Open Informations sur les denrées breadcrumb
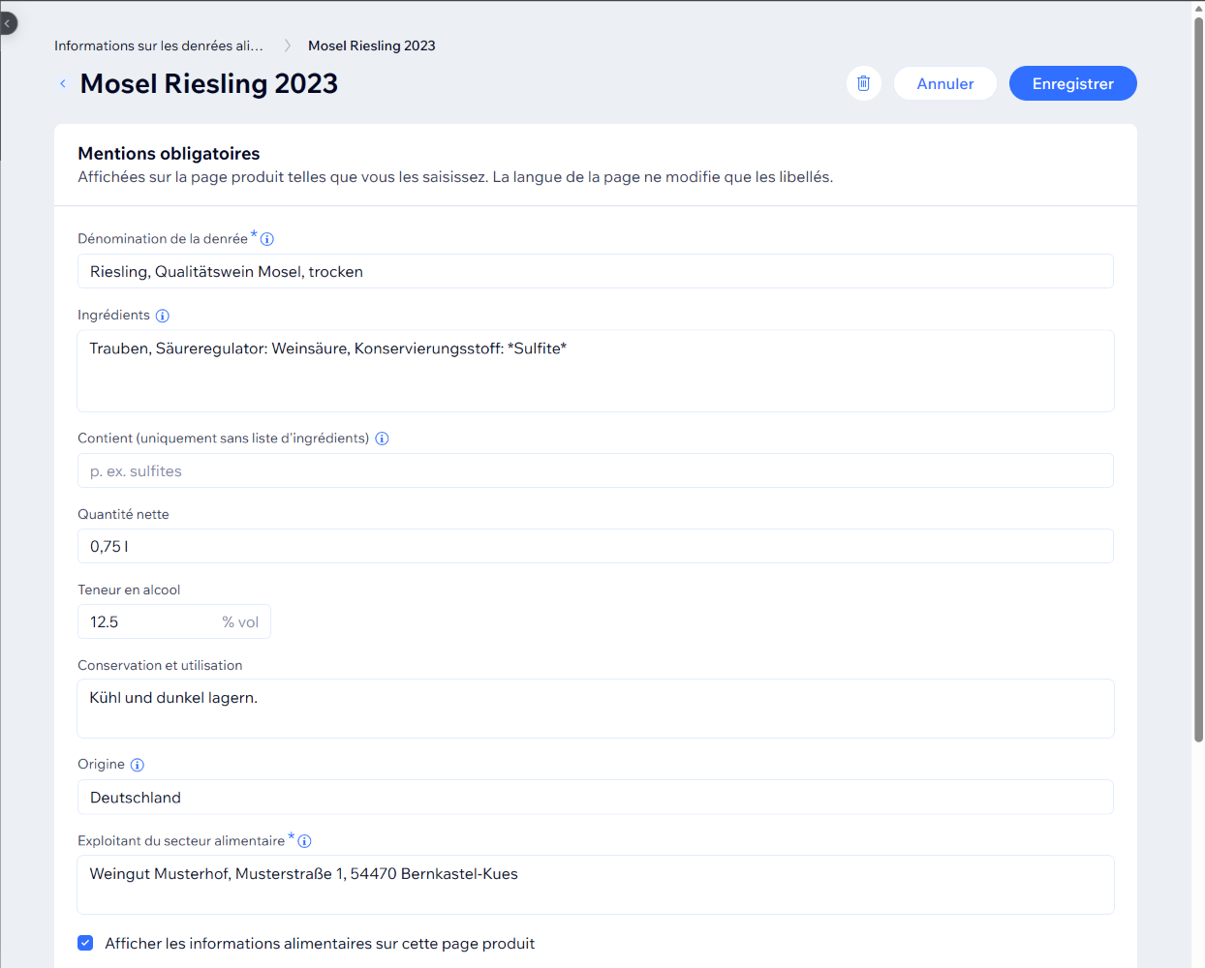The image size is (1205, 968). pos(159,45)
